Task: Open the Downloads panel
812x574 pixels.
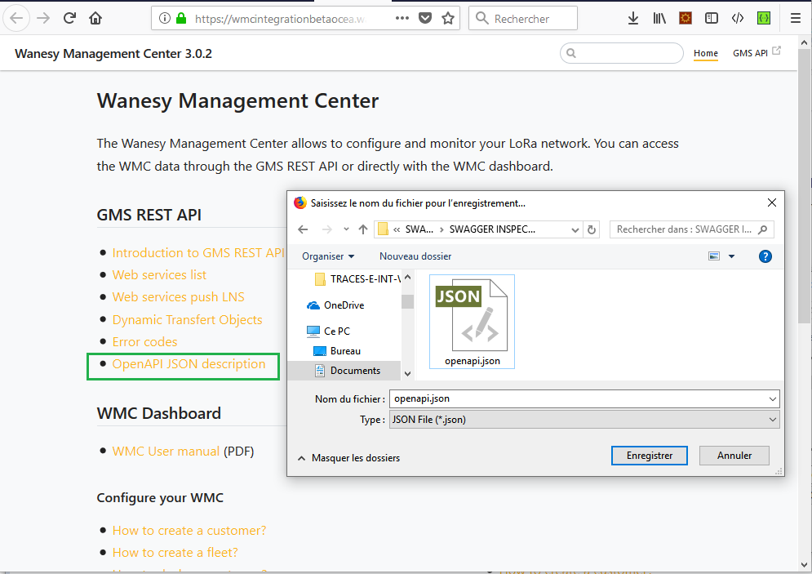Action: pyautogui.click(x=632, y=18)
